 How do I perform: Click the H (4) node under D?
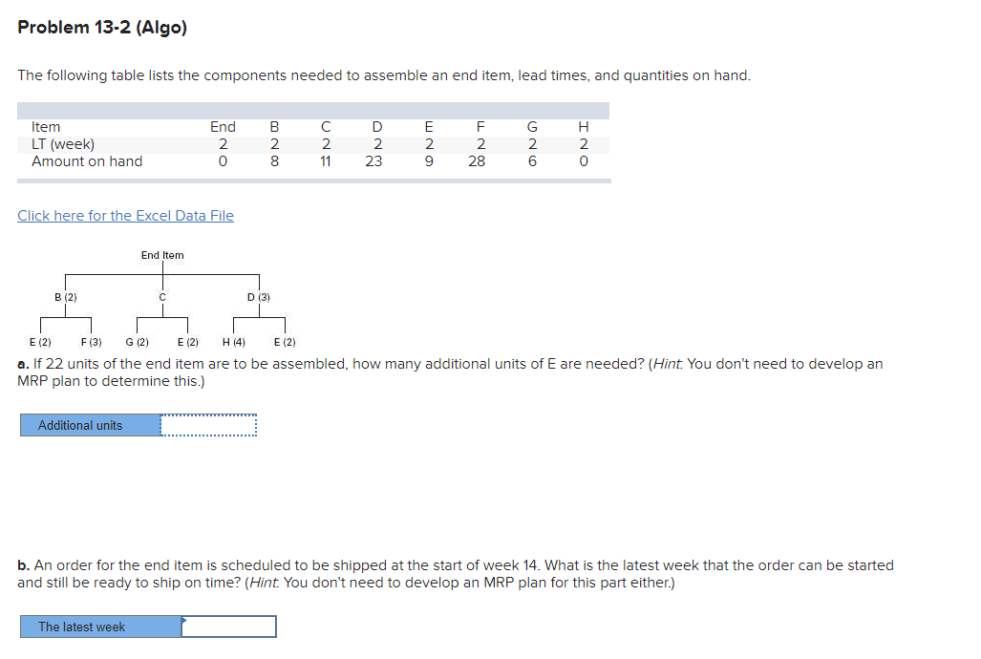click(x=234, y=341)
